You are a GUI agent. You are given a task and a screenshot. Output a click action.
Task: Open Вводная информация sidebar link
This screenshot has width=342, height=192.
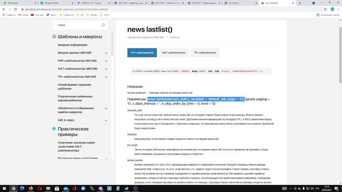(x=73, y=45)
